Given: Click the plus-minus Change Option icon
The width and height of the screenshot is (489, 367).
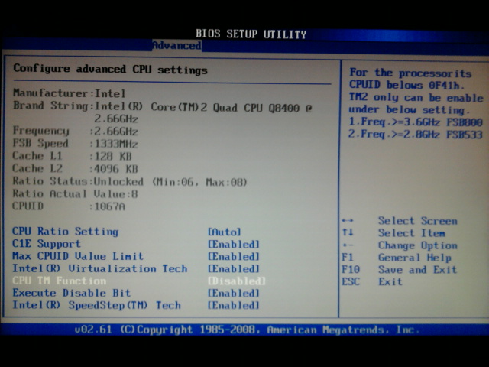Looking at the screenshot, I should point(348,245).
